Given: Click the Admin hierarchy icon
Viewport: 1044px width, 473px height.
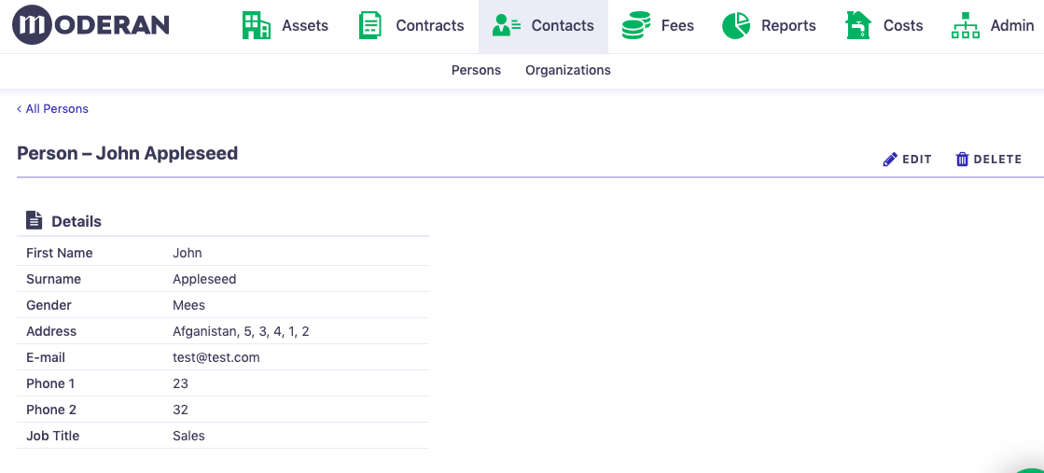Looking at the screenshot, I should pyautogui.click(x=966, y=25).
